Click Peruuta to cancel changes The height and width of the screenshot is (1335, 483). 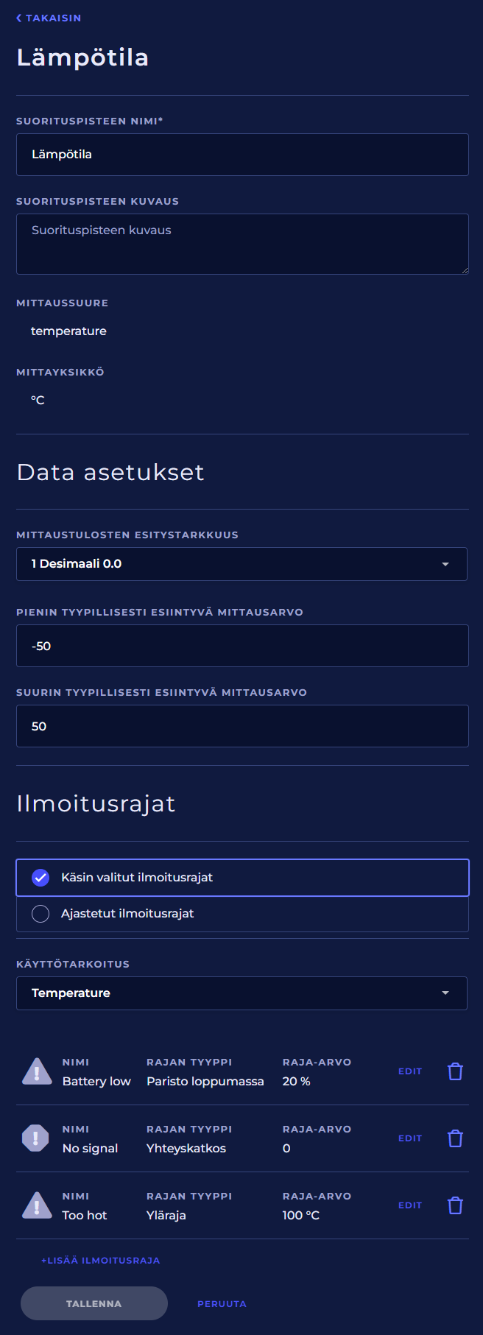pos(222,1304)
